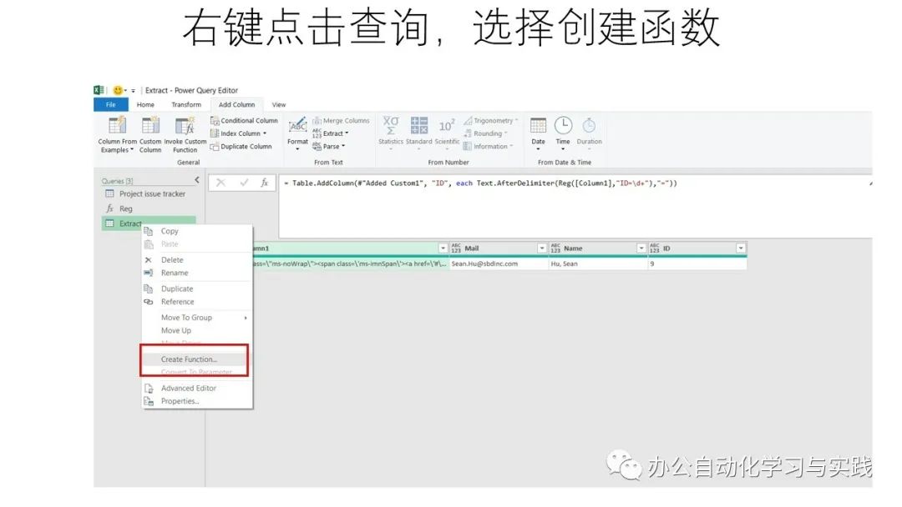This screenshot has width=902, height=507.
Task: Choose Create Function from context menu
Action: tap(197, 359)
